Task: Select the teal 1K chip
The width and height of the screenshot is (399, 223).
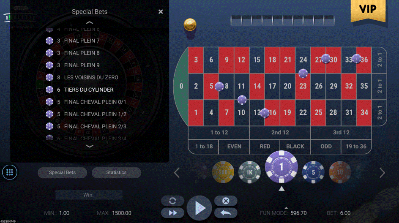Action: (x=249, y=172)
